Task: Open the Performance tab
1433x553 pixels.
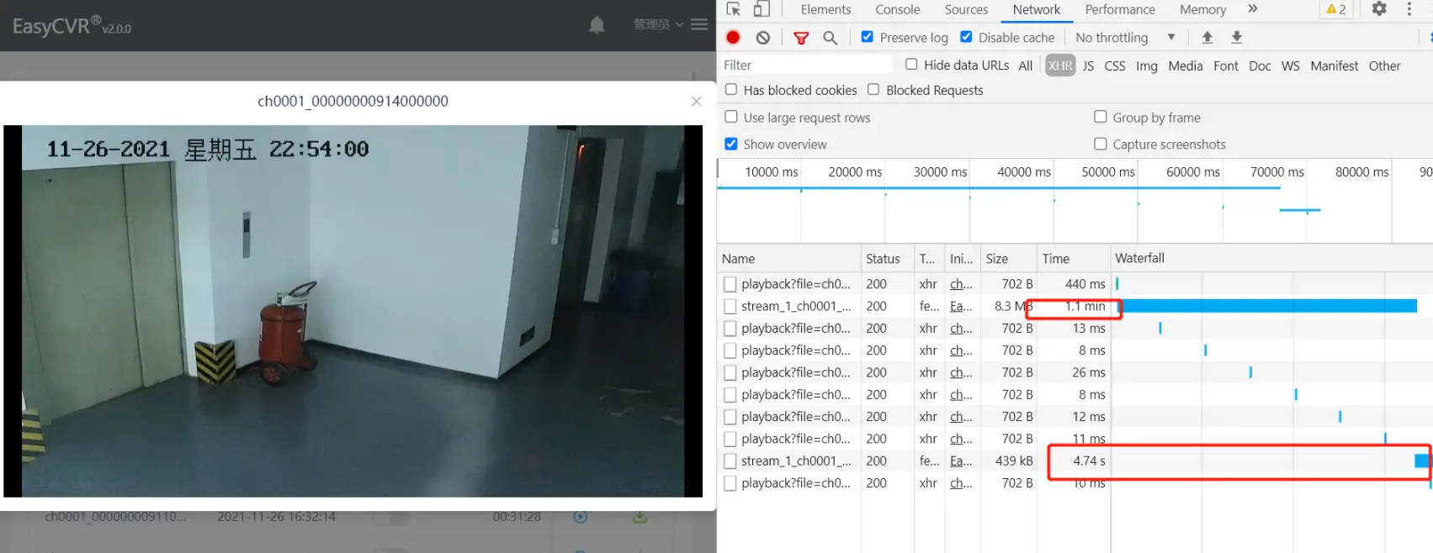Action: point(1119,10)
